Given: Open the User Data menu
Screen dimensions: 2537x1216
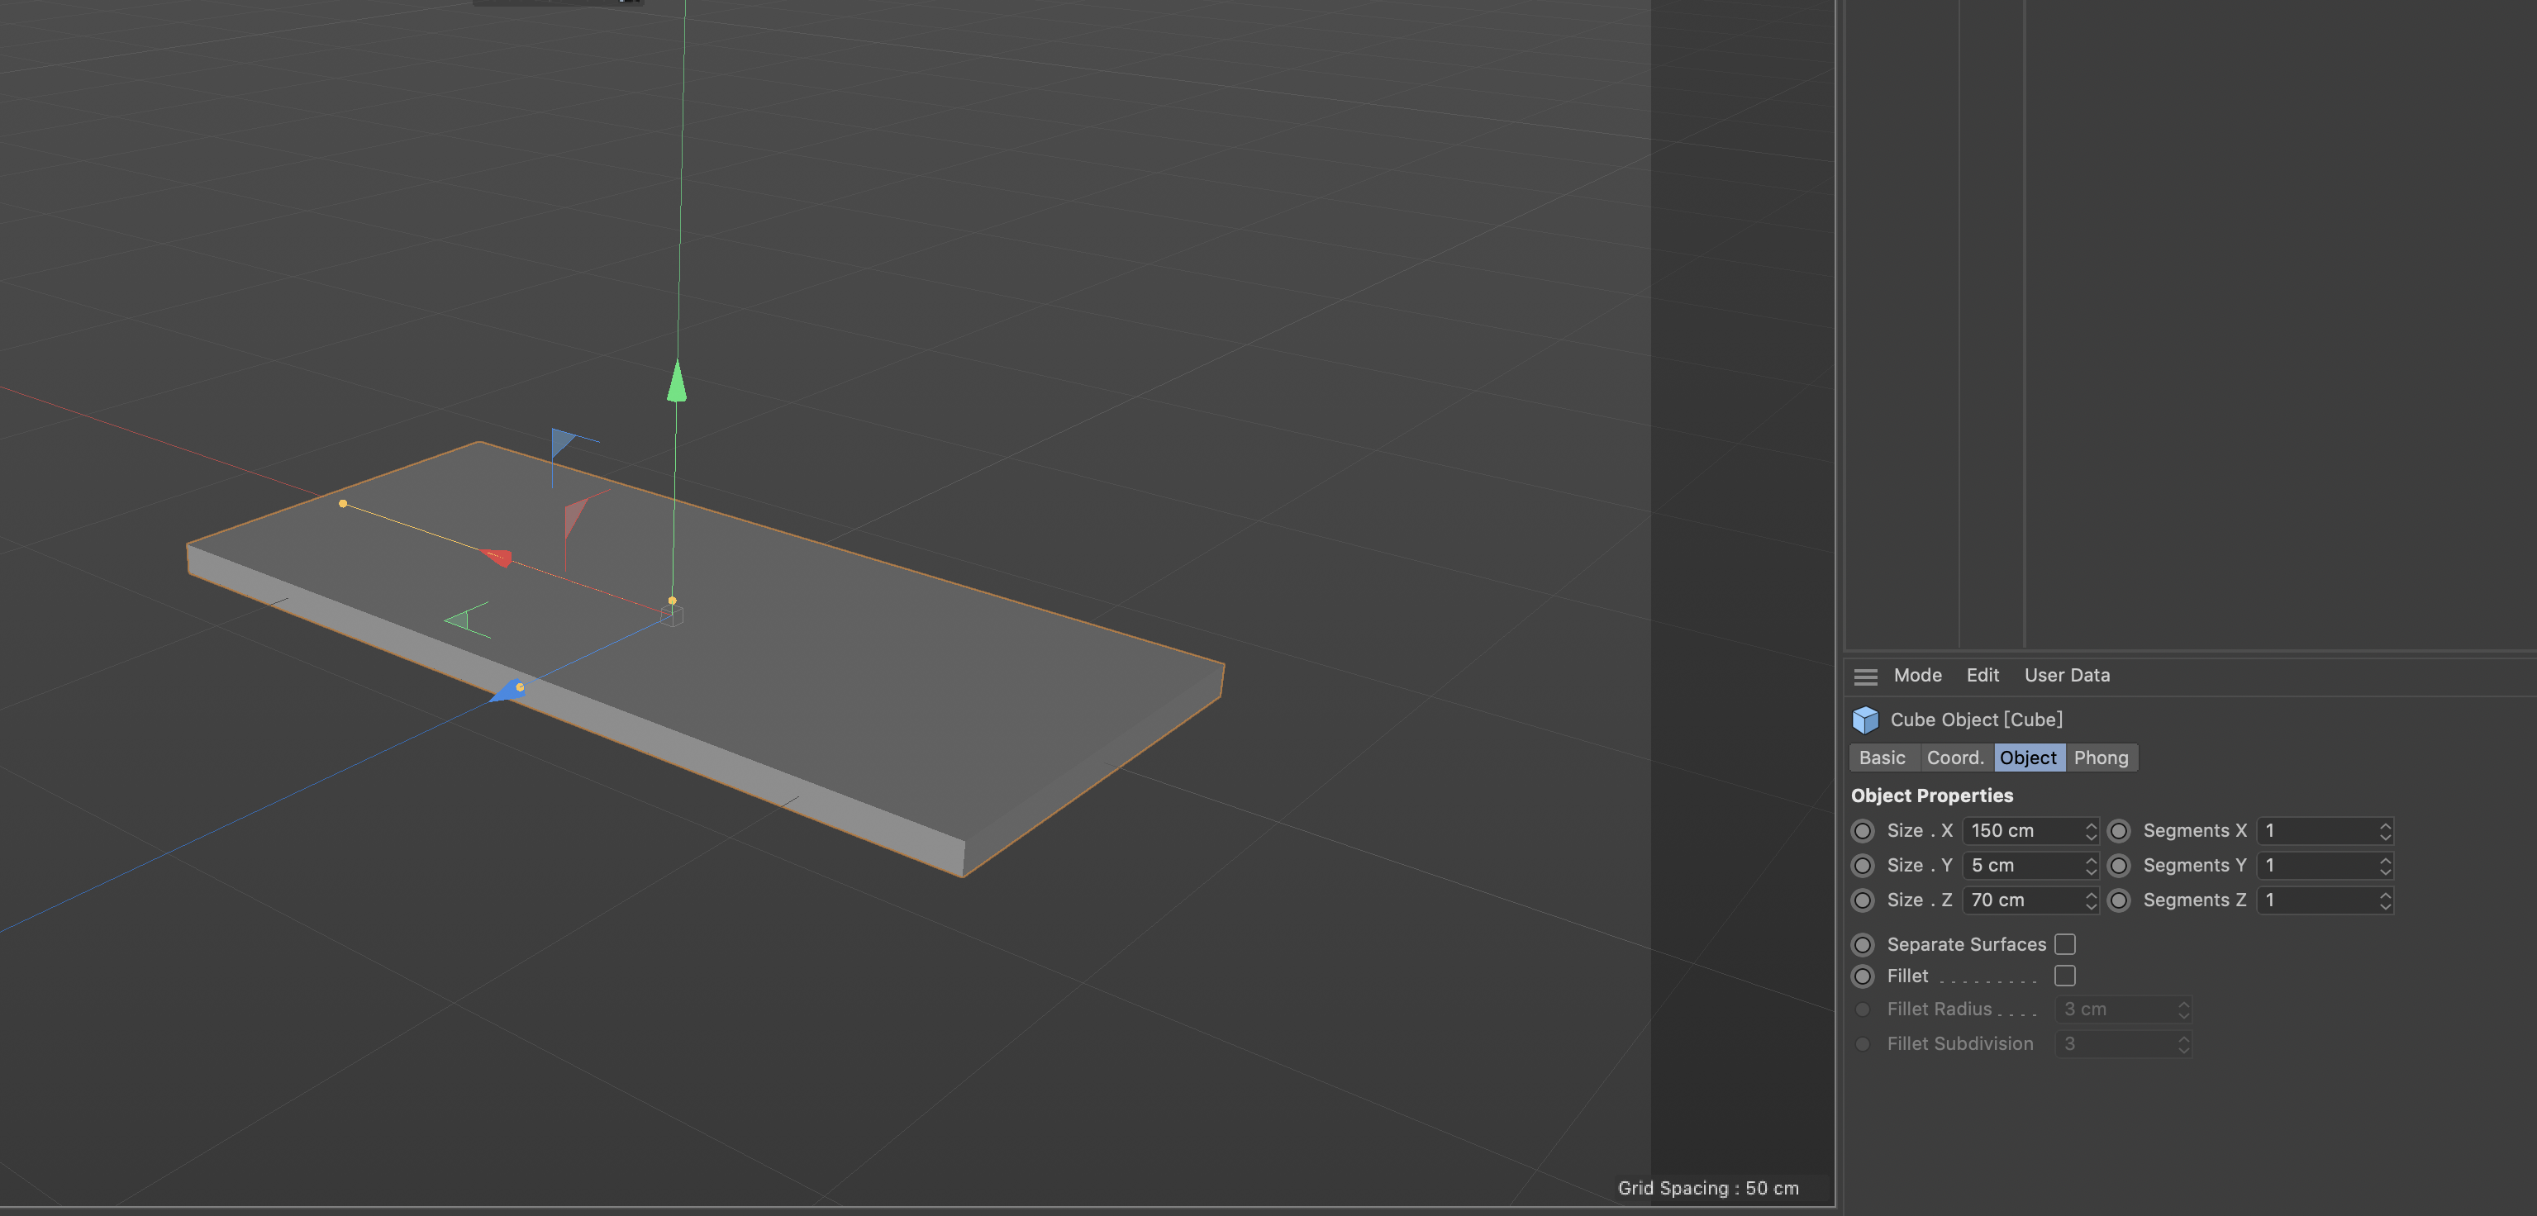Looking at the screenshot, I should point(2066,676).
